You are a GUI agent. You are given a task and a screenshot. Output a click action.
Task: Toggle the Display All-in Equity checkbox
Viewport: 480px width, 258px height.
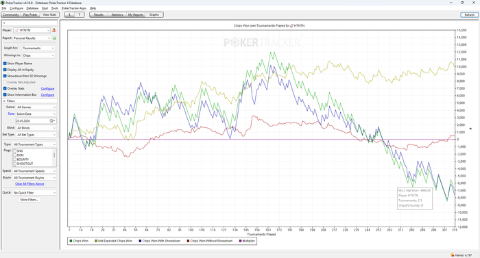(5, 70)
